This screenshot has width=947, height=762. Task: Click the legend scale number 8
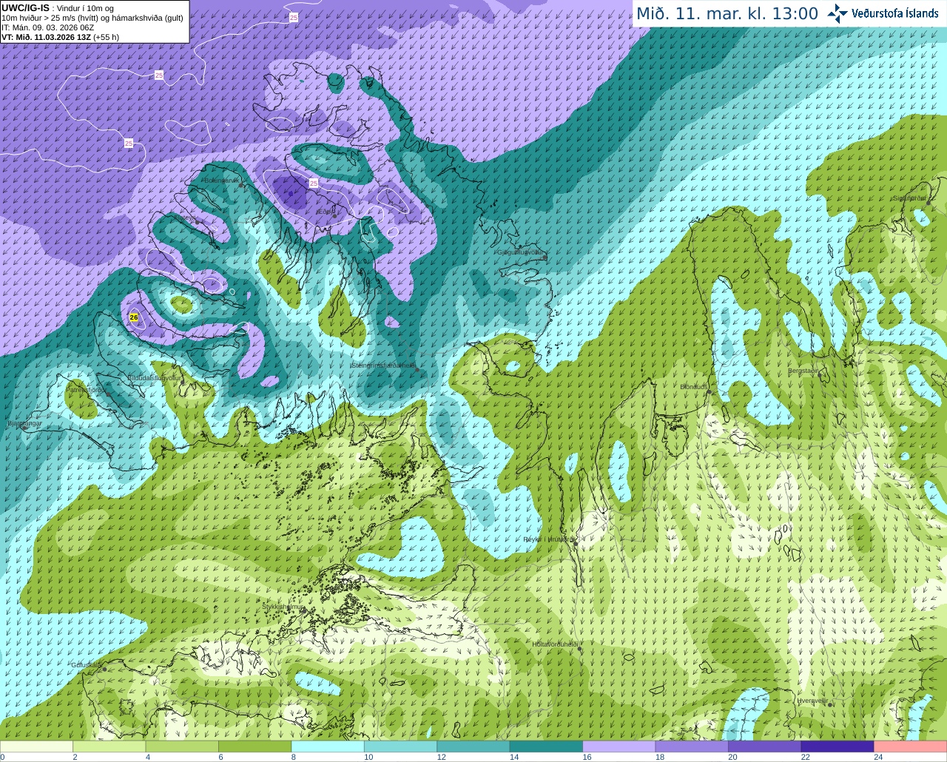click(x=294, y=757)
